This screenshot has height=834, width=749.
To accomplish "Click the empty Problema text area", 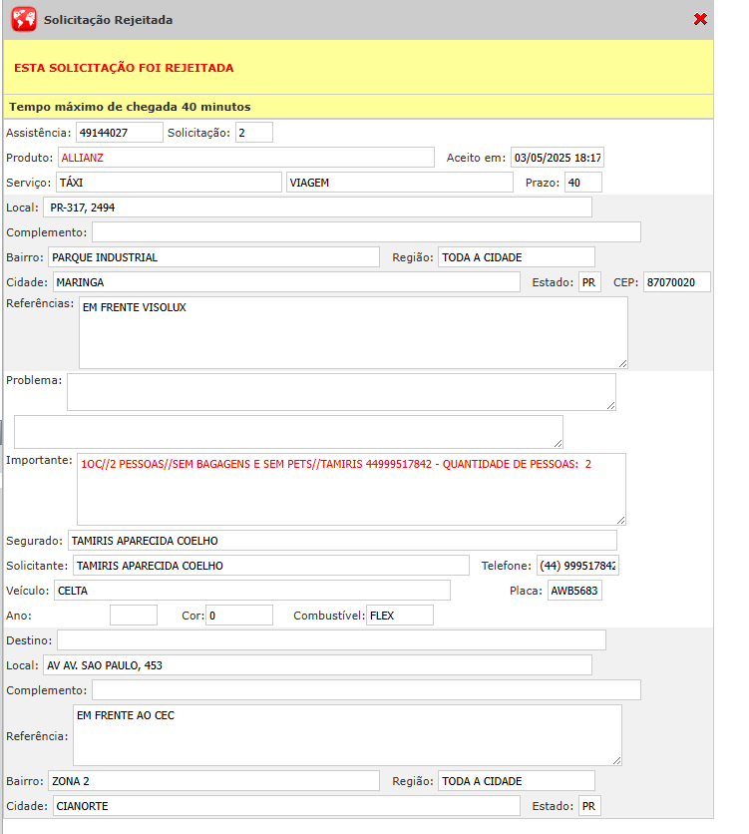I will (x=341, y=392).
